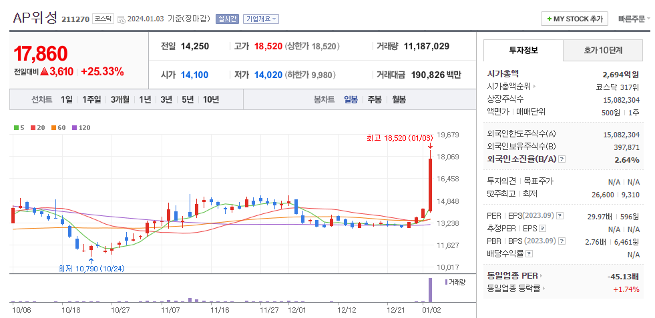655x318 pixels.
Task: Open help icon beside PBR BPS (2023.09)
Action: coord(562,241)
